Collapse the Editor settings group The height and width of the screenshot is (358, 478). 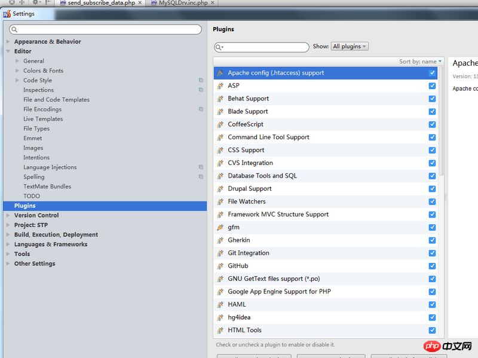tap(8, 51)
